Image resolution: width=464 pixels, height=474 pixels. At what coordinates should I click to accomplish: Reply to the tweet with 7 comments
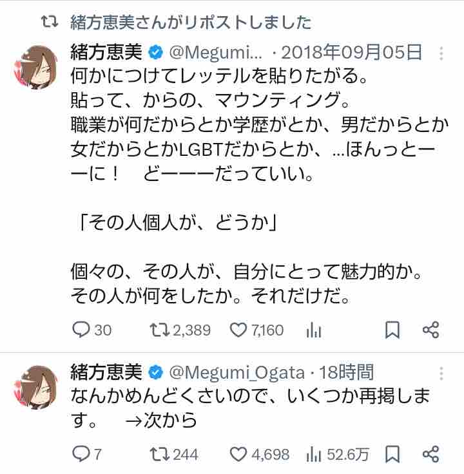(80, 454)
